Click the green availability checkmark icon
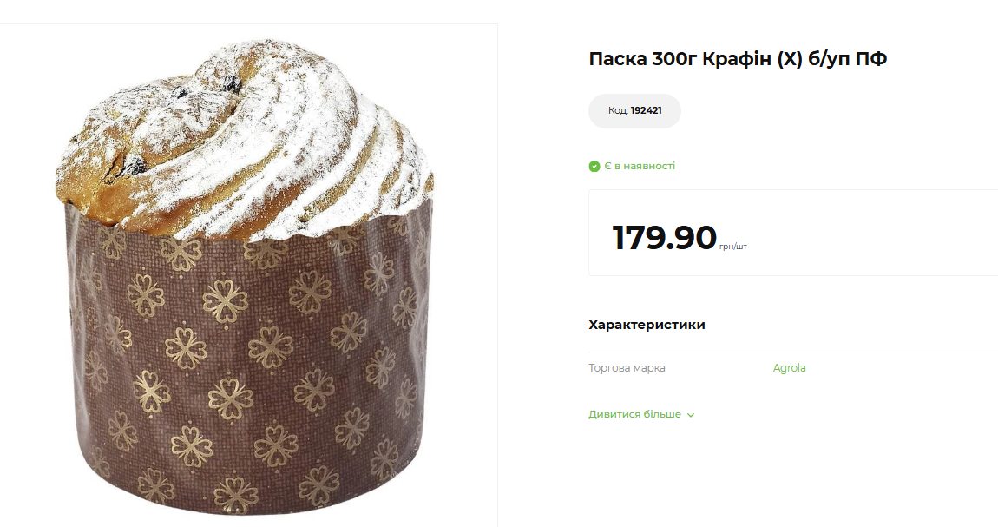Image resolution: width=998 pixels, height=527 pixels. click(594, 165)
